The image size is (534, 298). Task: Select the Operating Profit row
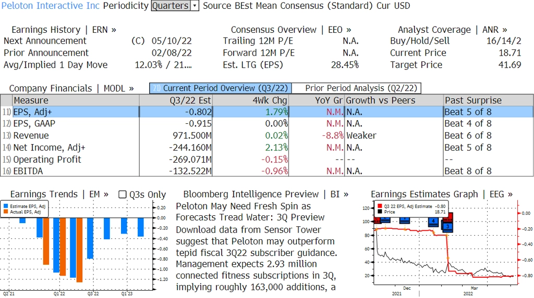pyautogui.click(x=267, y=159)
